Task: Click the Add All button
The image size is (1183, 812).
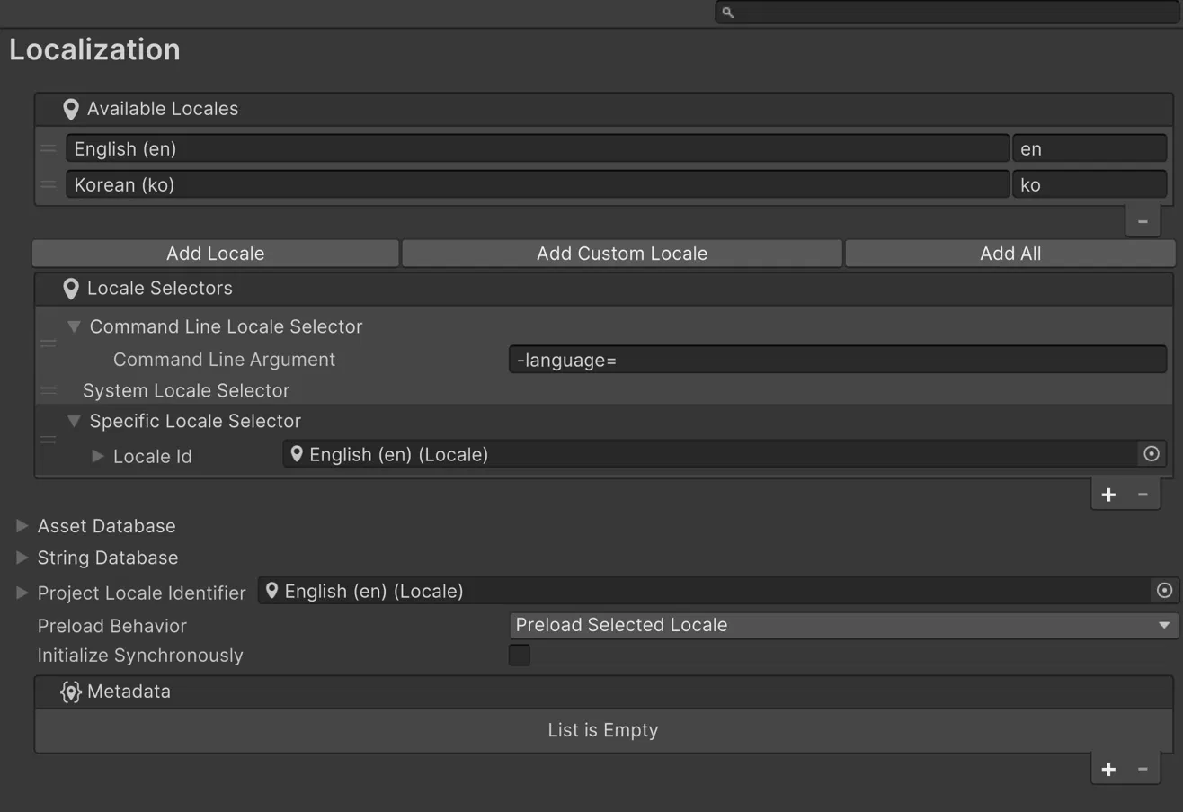Action: 1010,254
